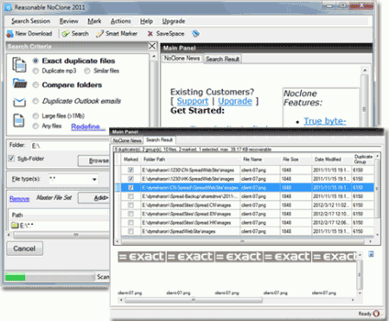Click the Search toolbar button
This screenshot has width=389, height=321.
point(75,34)
